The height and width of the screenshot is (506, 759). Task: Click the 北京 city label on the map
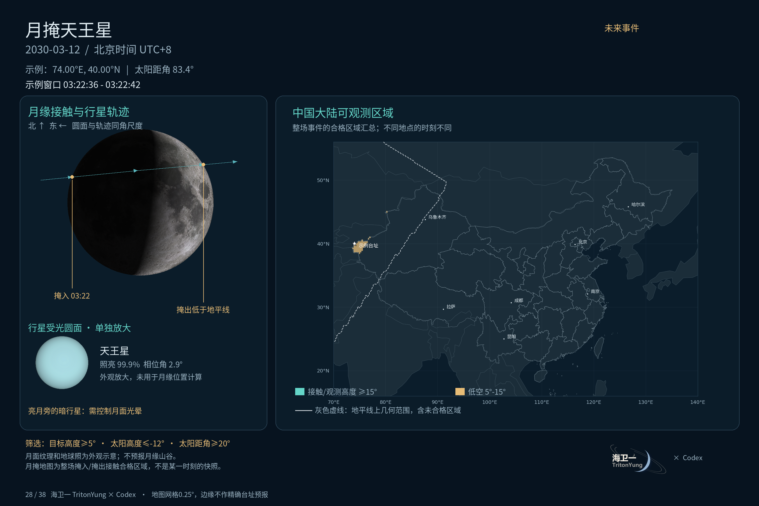click(582, 242)
